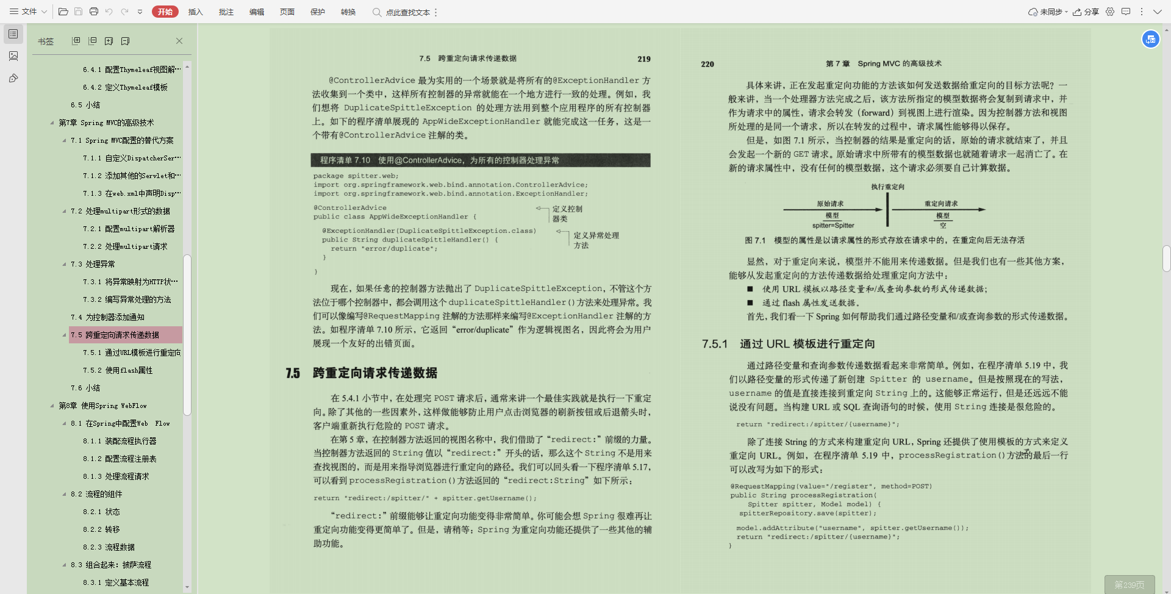The height and width of the screenshot is (594, 1171).
Task: Click the blue PDF-to-Word floating button
Action: (1150, 39)
